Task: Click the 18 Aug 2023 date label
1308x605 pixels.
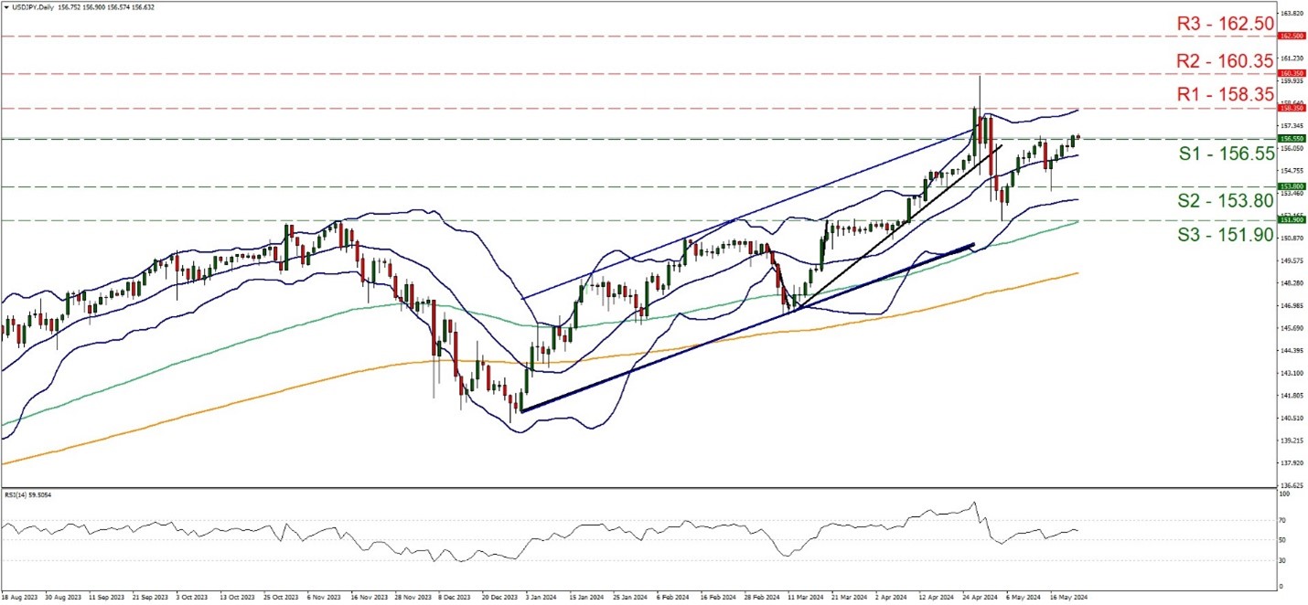Action: tap(19, 597)
